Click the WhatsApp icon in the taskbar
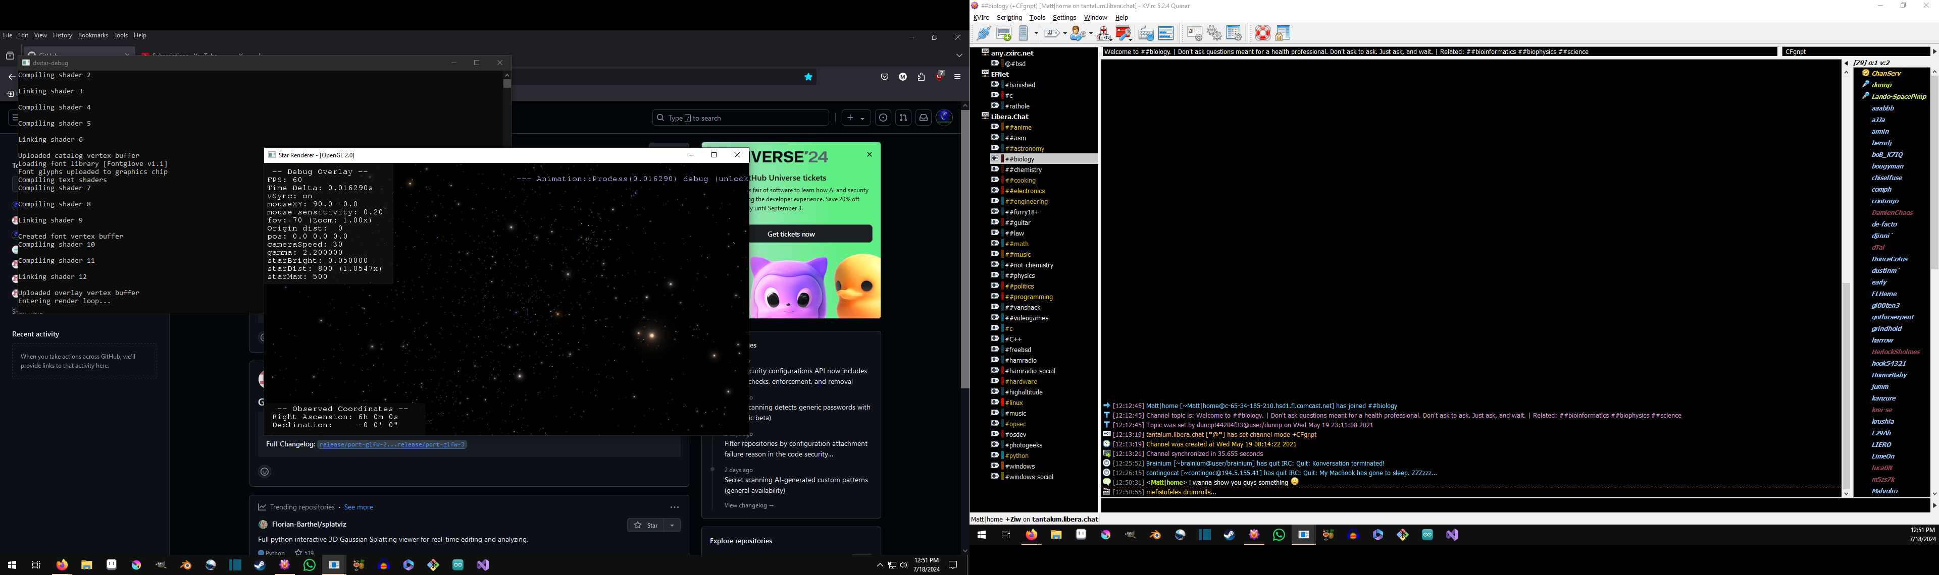Image resolution: width=1939 pixels, height=575 pixels. [310, 564]
